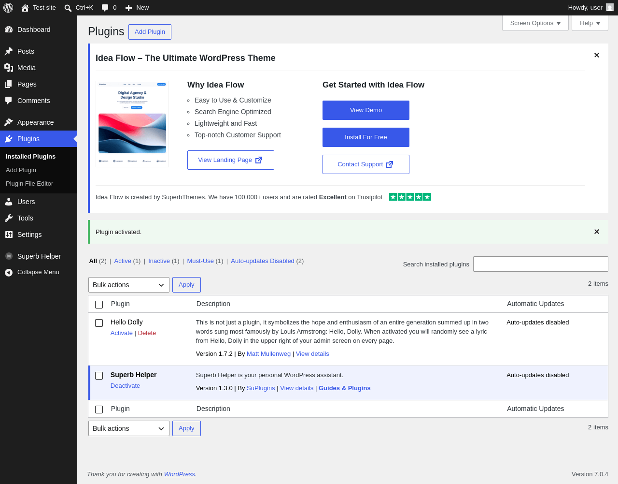The image size is (618, 484).
Task: Click the Users icon in sidebar
Action: coord(9,202)
